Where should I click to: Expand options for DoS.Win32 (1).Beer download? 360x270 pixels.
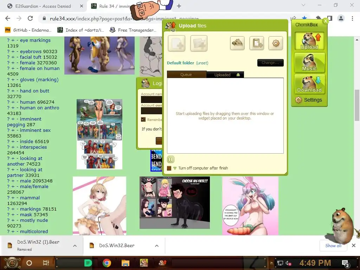[75, 246]
